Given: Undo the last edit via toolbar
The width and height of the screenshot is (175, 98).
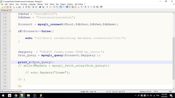Looking at the screenshot, I should 33,7.
